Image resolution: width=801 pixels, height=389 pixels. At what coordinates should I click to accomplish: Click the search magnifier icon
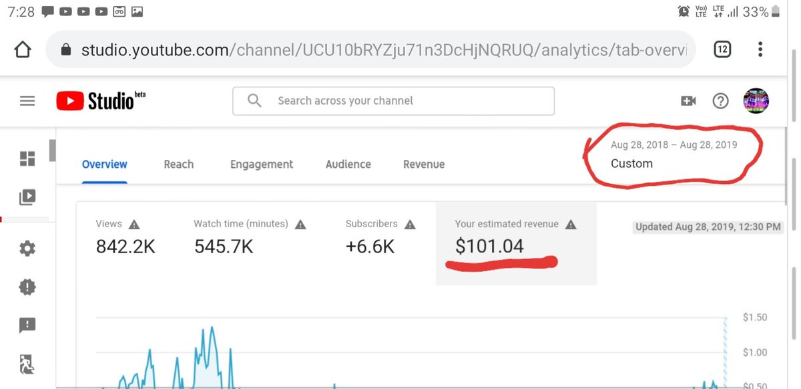(x=254, y=101)
